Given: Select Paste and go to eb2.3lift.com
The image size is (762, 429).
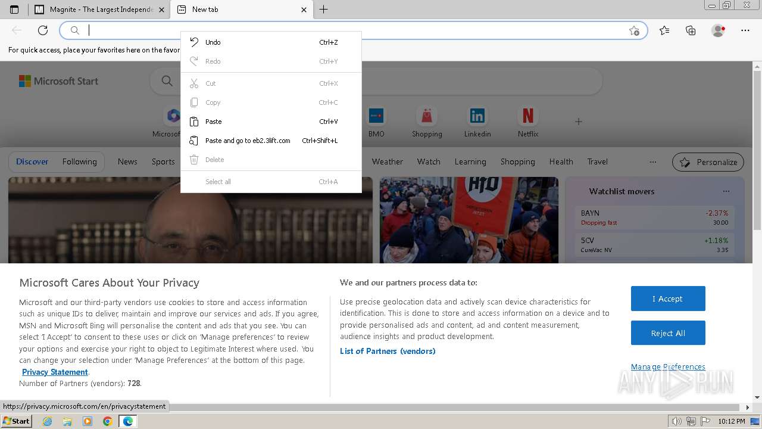Looking at the screenshot, I should [271, 141].
